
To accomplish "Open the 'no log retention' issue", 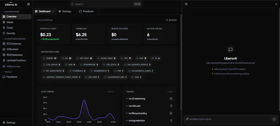I will [149, 120].
